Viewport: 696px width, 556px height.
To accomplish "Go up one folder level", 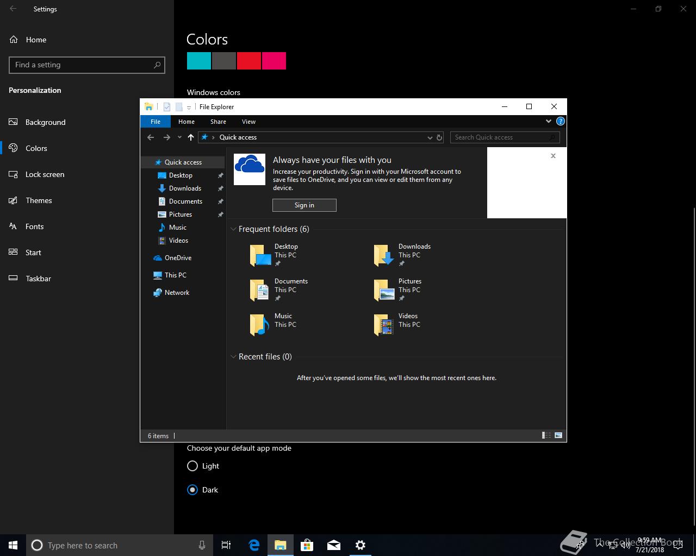I will click(x=191, y=137).
